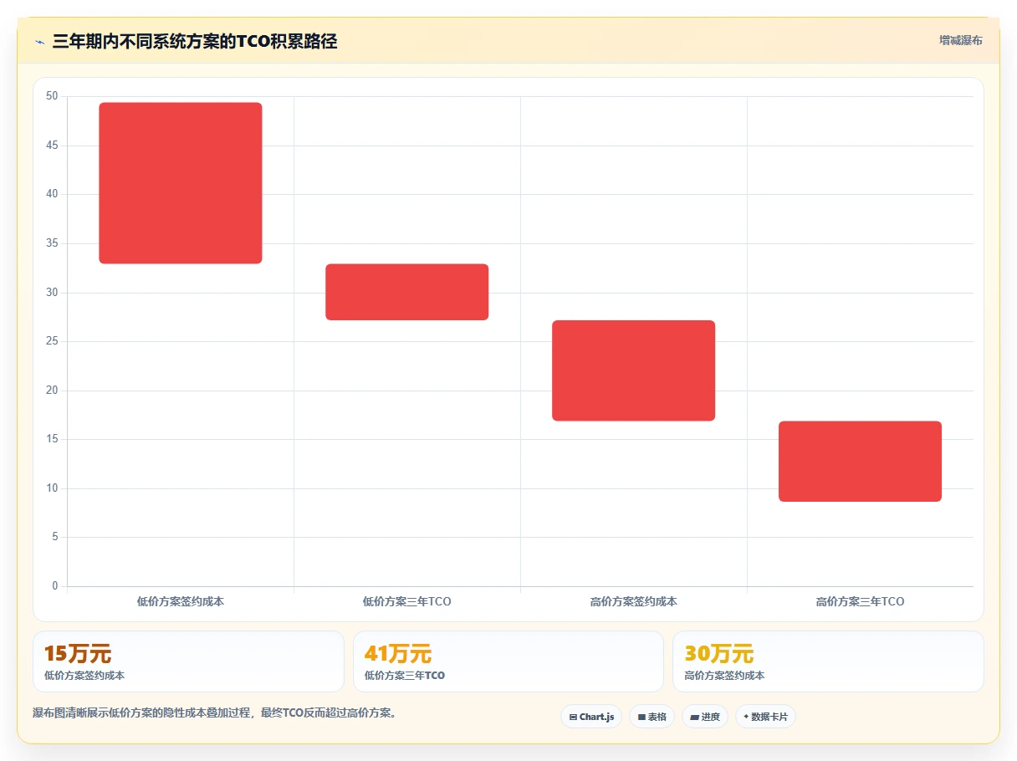Viewport: 1017px width, 761px height.
Task: Click the 增减瀑布 label in the header
Action: (x=960, y=40)
